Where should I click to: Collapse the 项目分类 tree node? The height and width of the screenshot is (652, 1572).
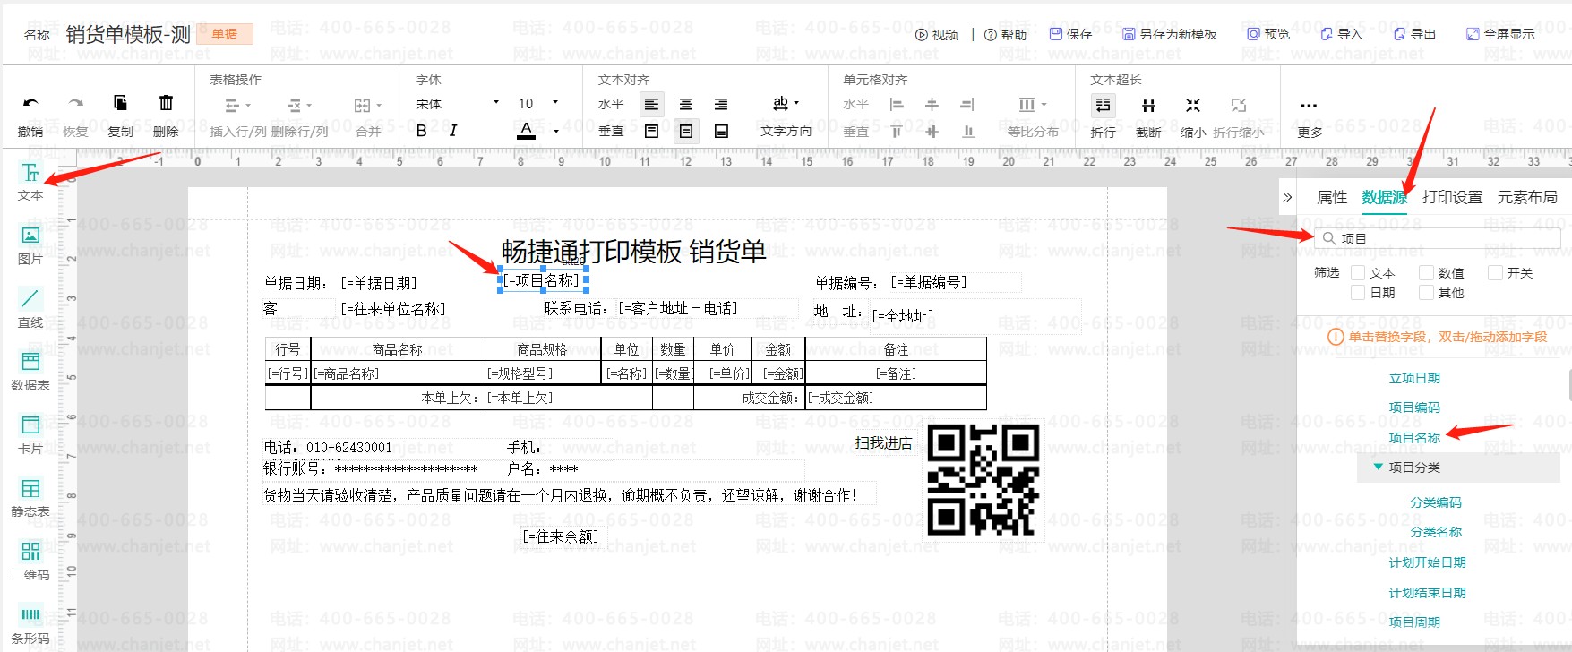(1378, 467)
